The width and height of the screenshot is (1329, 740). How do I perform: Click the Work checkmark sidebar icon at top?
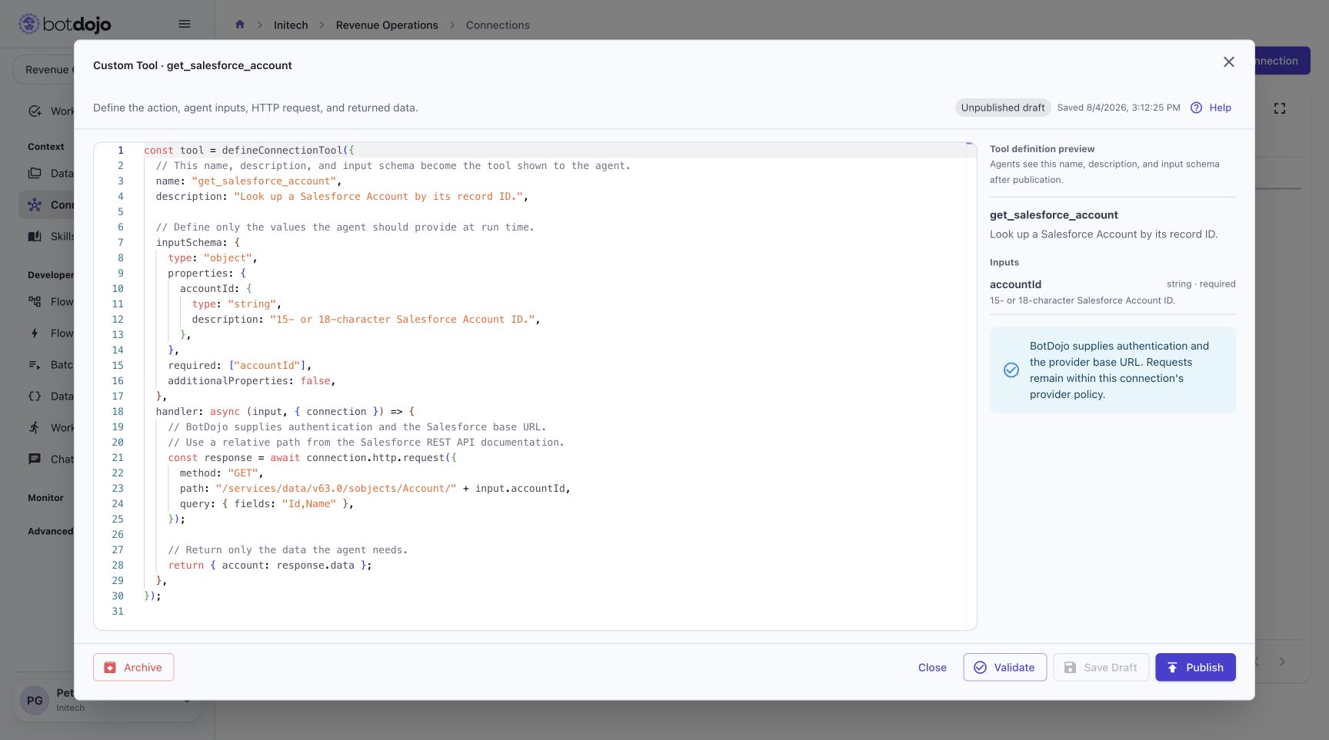[x=35, y=111]
